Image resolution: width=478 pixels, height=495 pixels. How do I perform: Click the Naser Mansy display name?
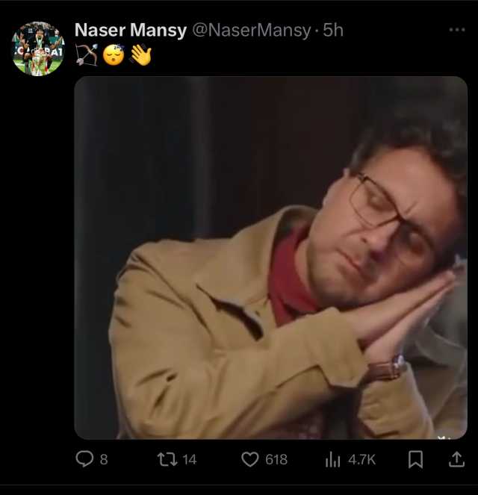(131, 31)
